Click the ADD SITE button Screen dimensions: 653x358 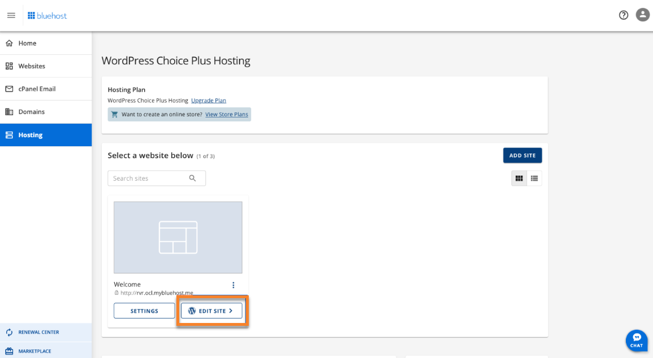522,155
